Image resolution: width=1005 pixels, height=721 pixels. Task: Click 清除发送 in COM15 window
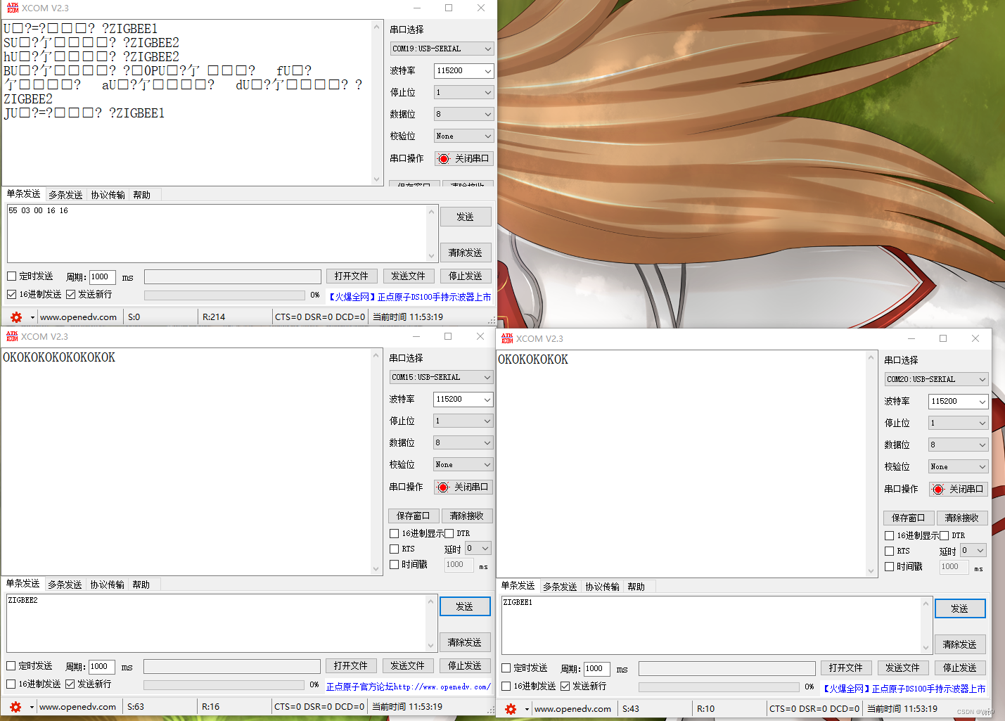click(465, 642)
